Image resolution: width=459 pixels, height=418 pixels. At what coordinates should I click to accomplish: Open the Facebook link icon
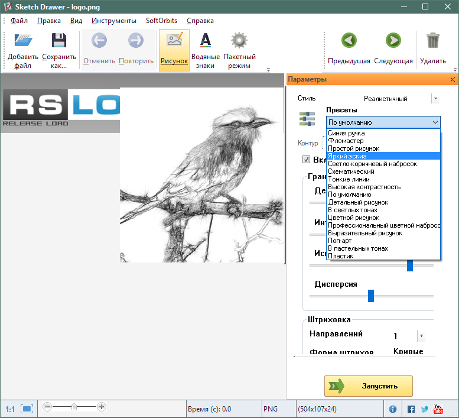411,409
